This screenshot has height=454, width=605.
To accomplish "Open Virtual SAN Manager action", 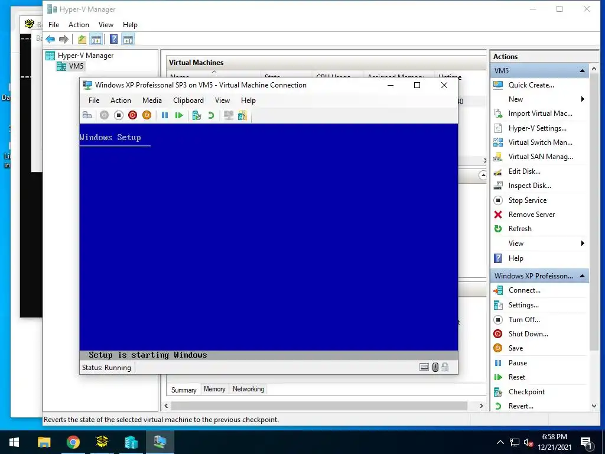I will coord(539,157).
